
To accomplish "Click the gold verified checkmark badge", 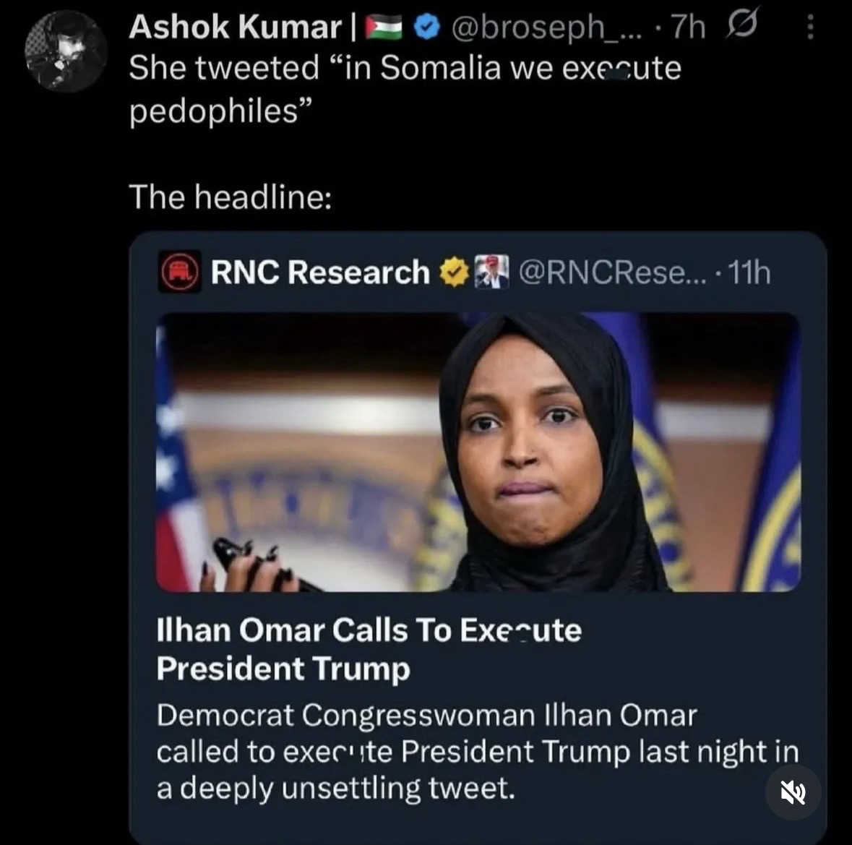I will [x=454, y=273].
